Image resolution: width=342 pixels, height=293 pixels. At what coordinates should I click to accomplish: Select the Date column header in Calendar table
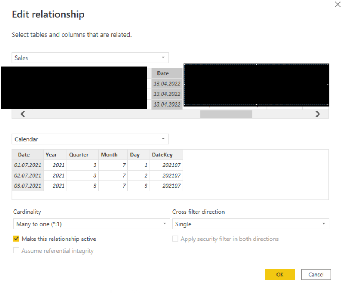(x=28, y=155)
